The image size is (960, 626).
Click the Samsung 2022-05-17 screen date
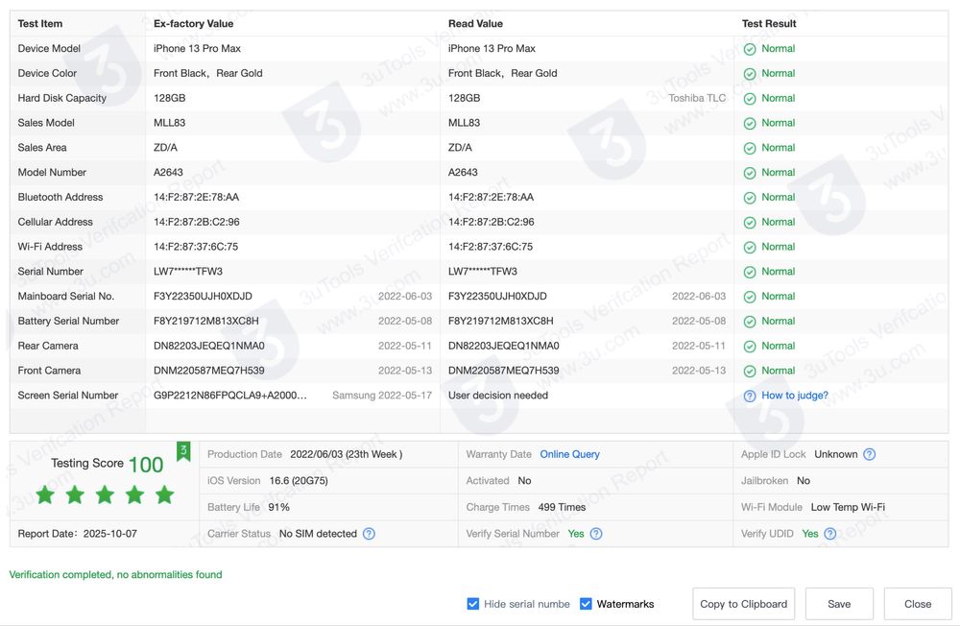click(x=382, y=396)
